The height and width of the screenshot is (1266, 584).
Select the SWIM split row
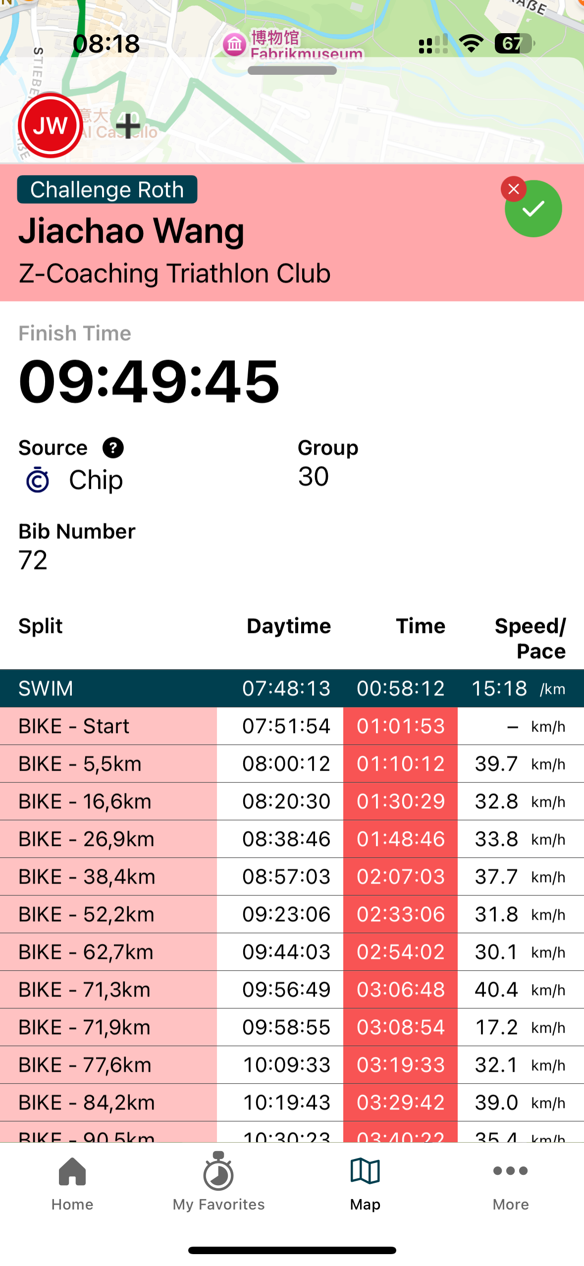(x=292, y=688)
